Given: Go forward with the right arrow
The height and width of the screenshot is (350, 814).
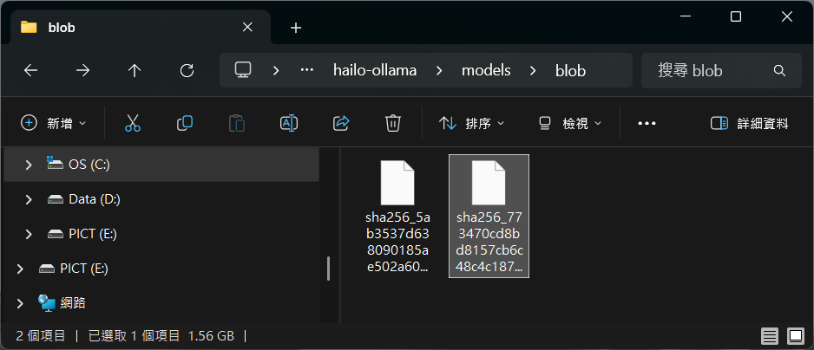Looking at the screenshot, I should 82,70.
